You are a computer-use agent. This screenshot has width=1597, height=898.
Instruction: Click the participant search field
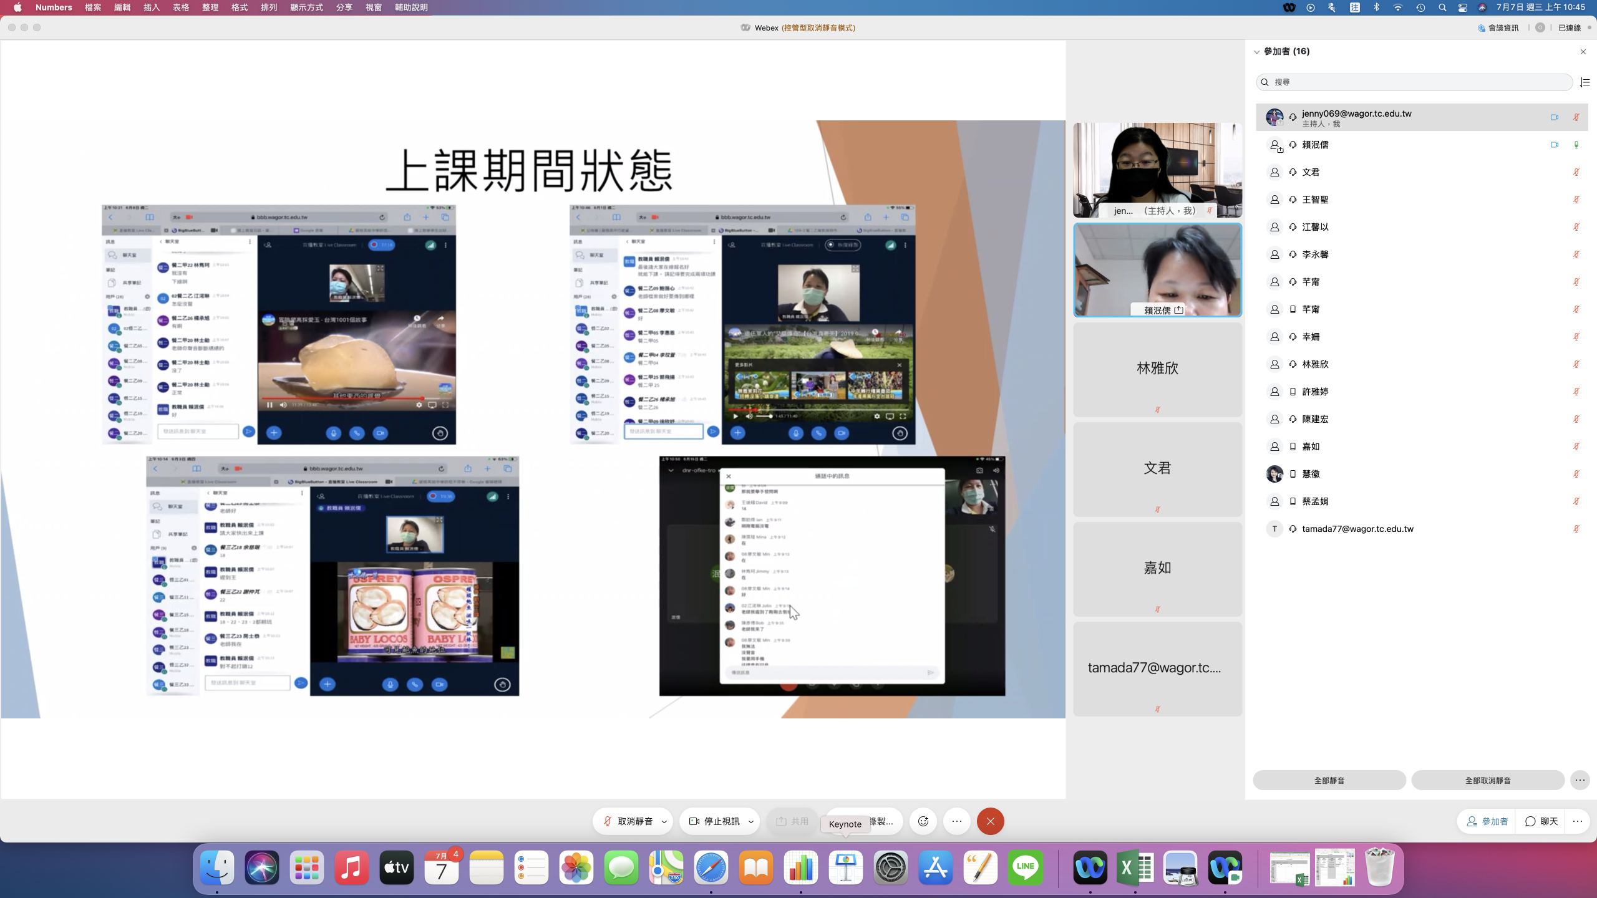[x=1414, y=82]
